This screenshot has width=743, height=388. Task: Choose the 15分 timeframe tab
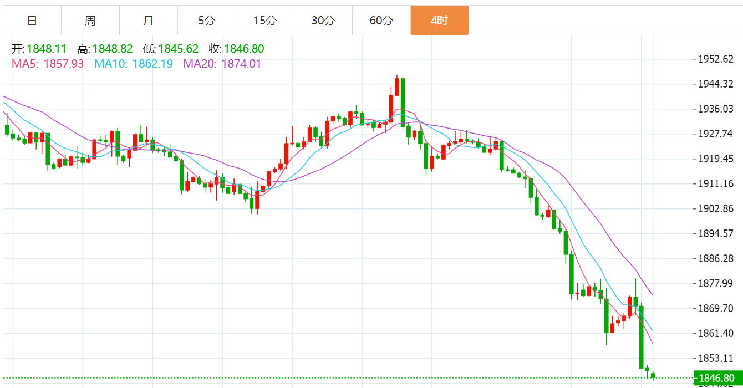point(264,21)
